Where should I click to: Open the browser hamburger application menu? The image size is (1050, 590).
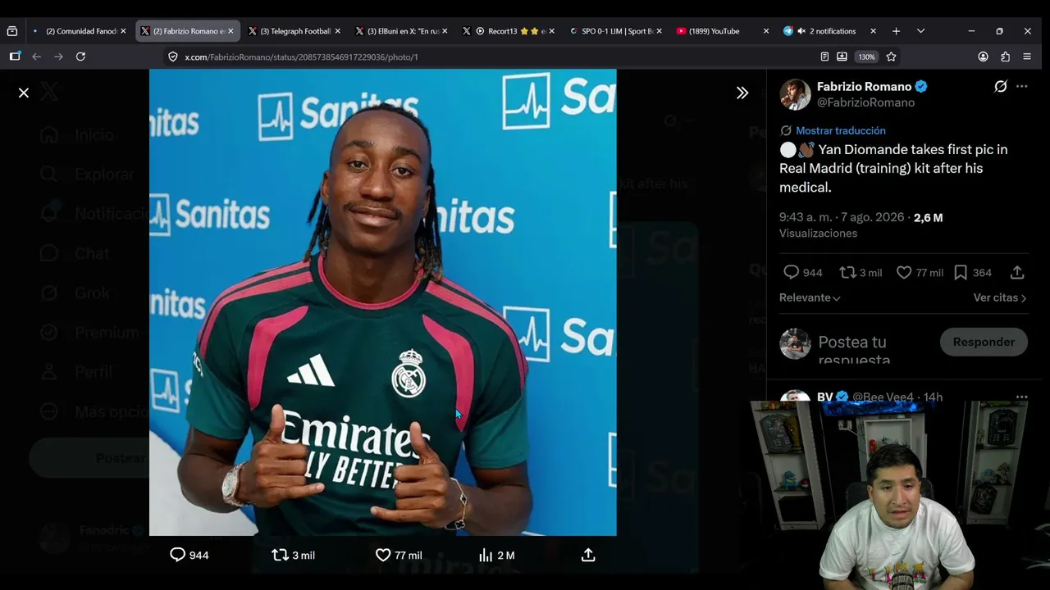pos(1027,57)
